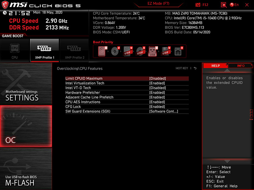The width and height of the screenshot is (254, 190).
Task: Click the red side panel indicator arrows
Action: (x=251, y=119)
